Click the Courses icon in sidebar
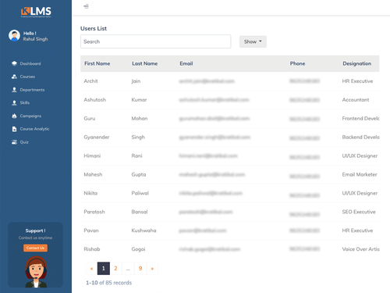Image resolution: width=390 pixels, height=293 pixels. [x=14, y=77]
